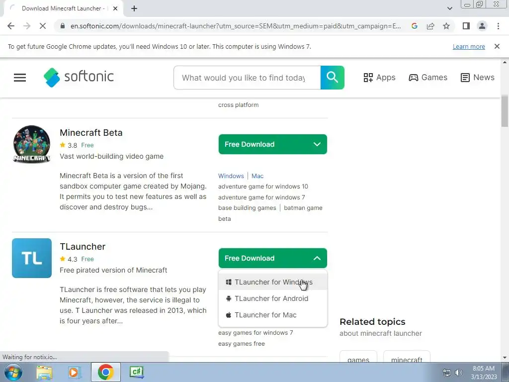Click the site lock icon
This screenshot has height=382, width=509.
[x=63, y=26]
